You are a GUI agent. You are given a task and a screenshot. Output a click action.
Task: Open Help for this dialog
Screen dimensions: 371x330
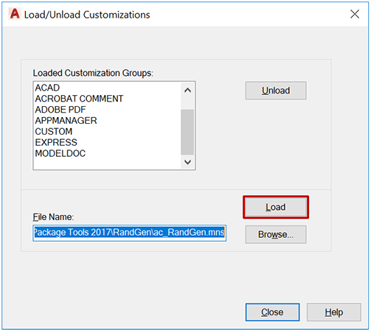click(x=334, y=312)
